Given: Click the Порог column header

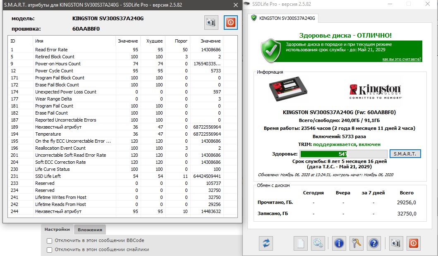Looking at the screenshot, I should (178, 41).
